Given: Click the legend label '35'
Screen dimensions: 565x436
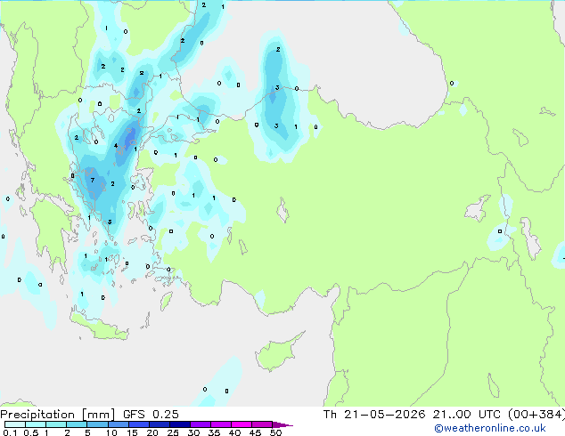Looking at the screenshot, I should (x=214, y=432).
